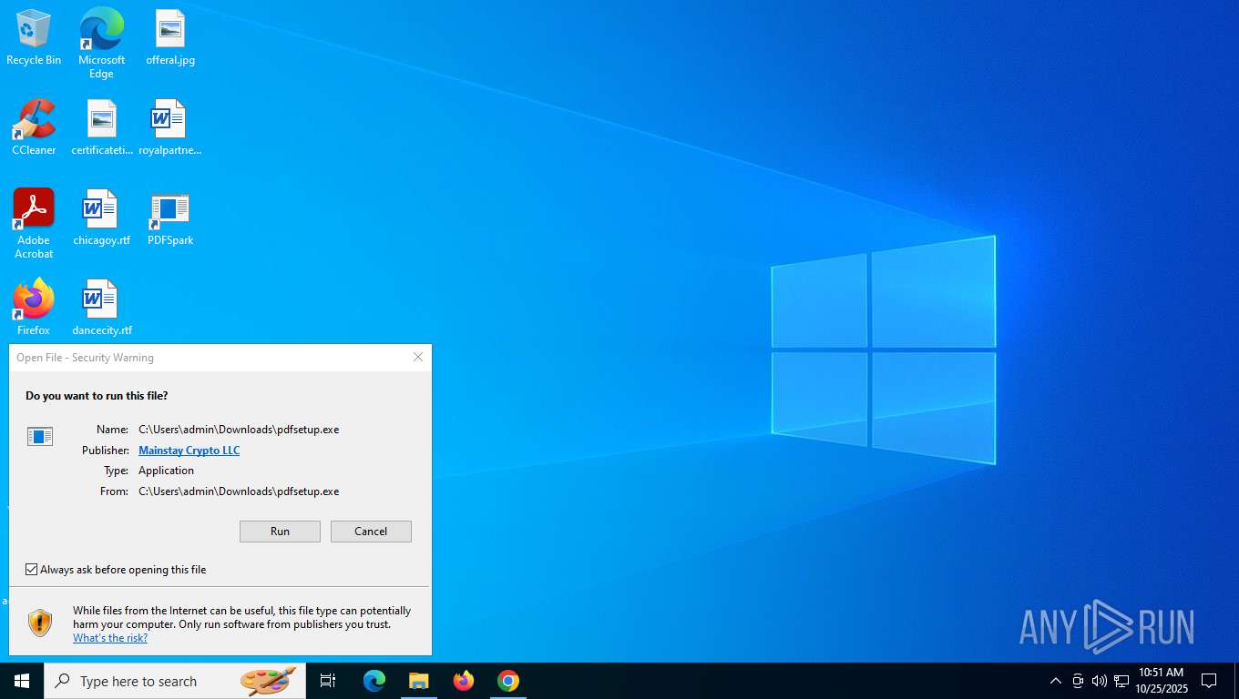Launch Firefox from the taskbar
The image size is (1239, 699).
tap(464, 681)
